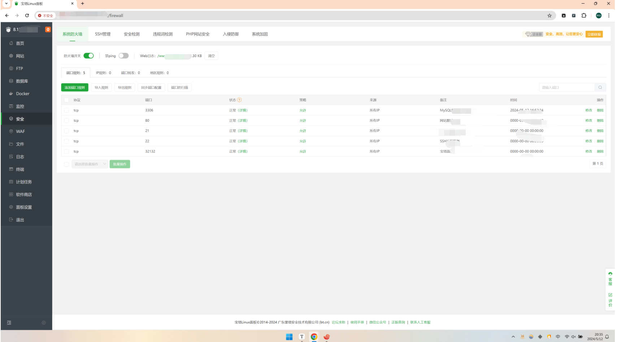Open the 软件商店 software store sidebar item
This screenshot has height=342, width=617.
[26, 195]
